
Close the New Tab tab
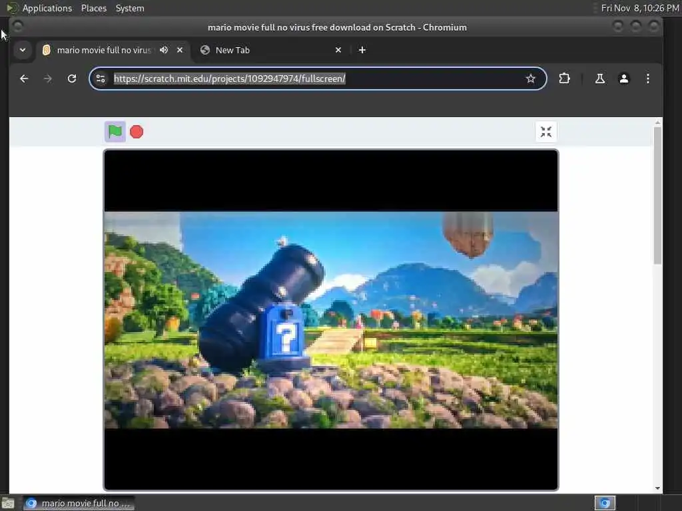click(x=338, y=50)
